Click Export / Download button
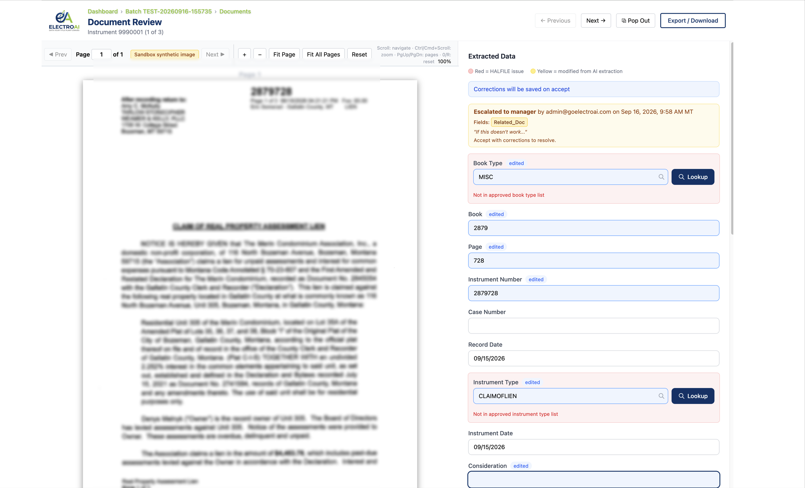This screenshot has height=488, width=805. (693, 20)
